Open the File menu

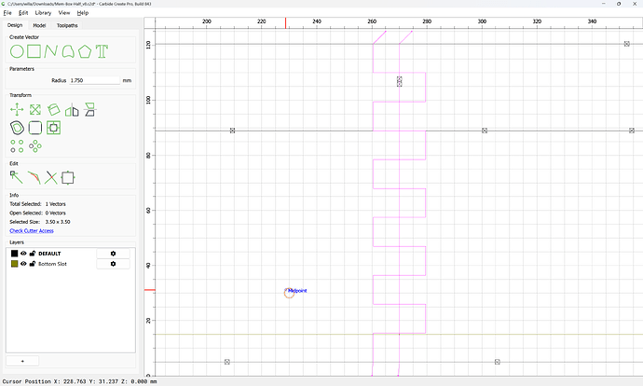coord(7,13)
